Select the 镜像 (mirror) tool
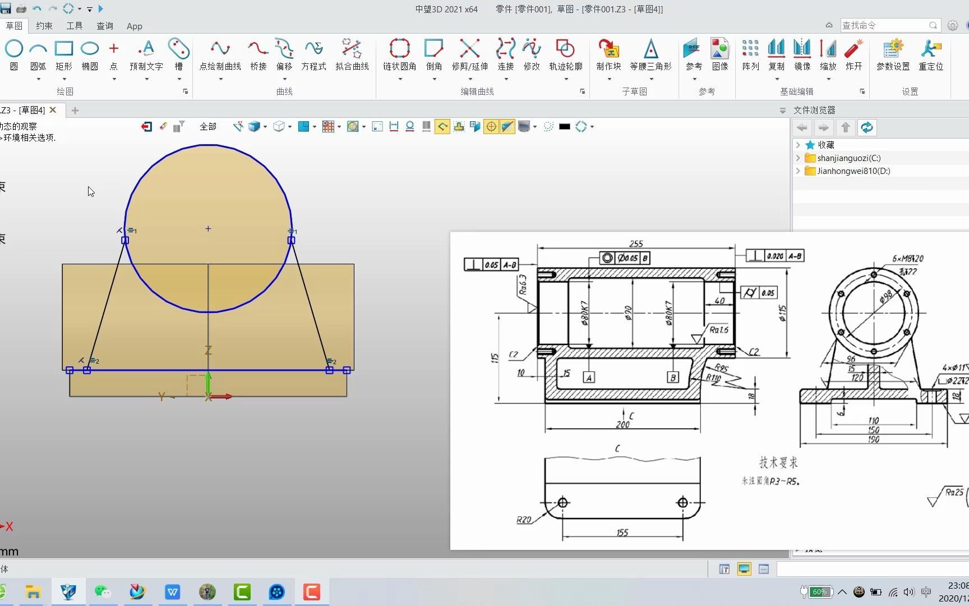The image size is (969, 606). pos(802,54)
